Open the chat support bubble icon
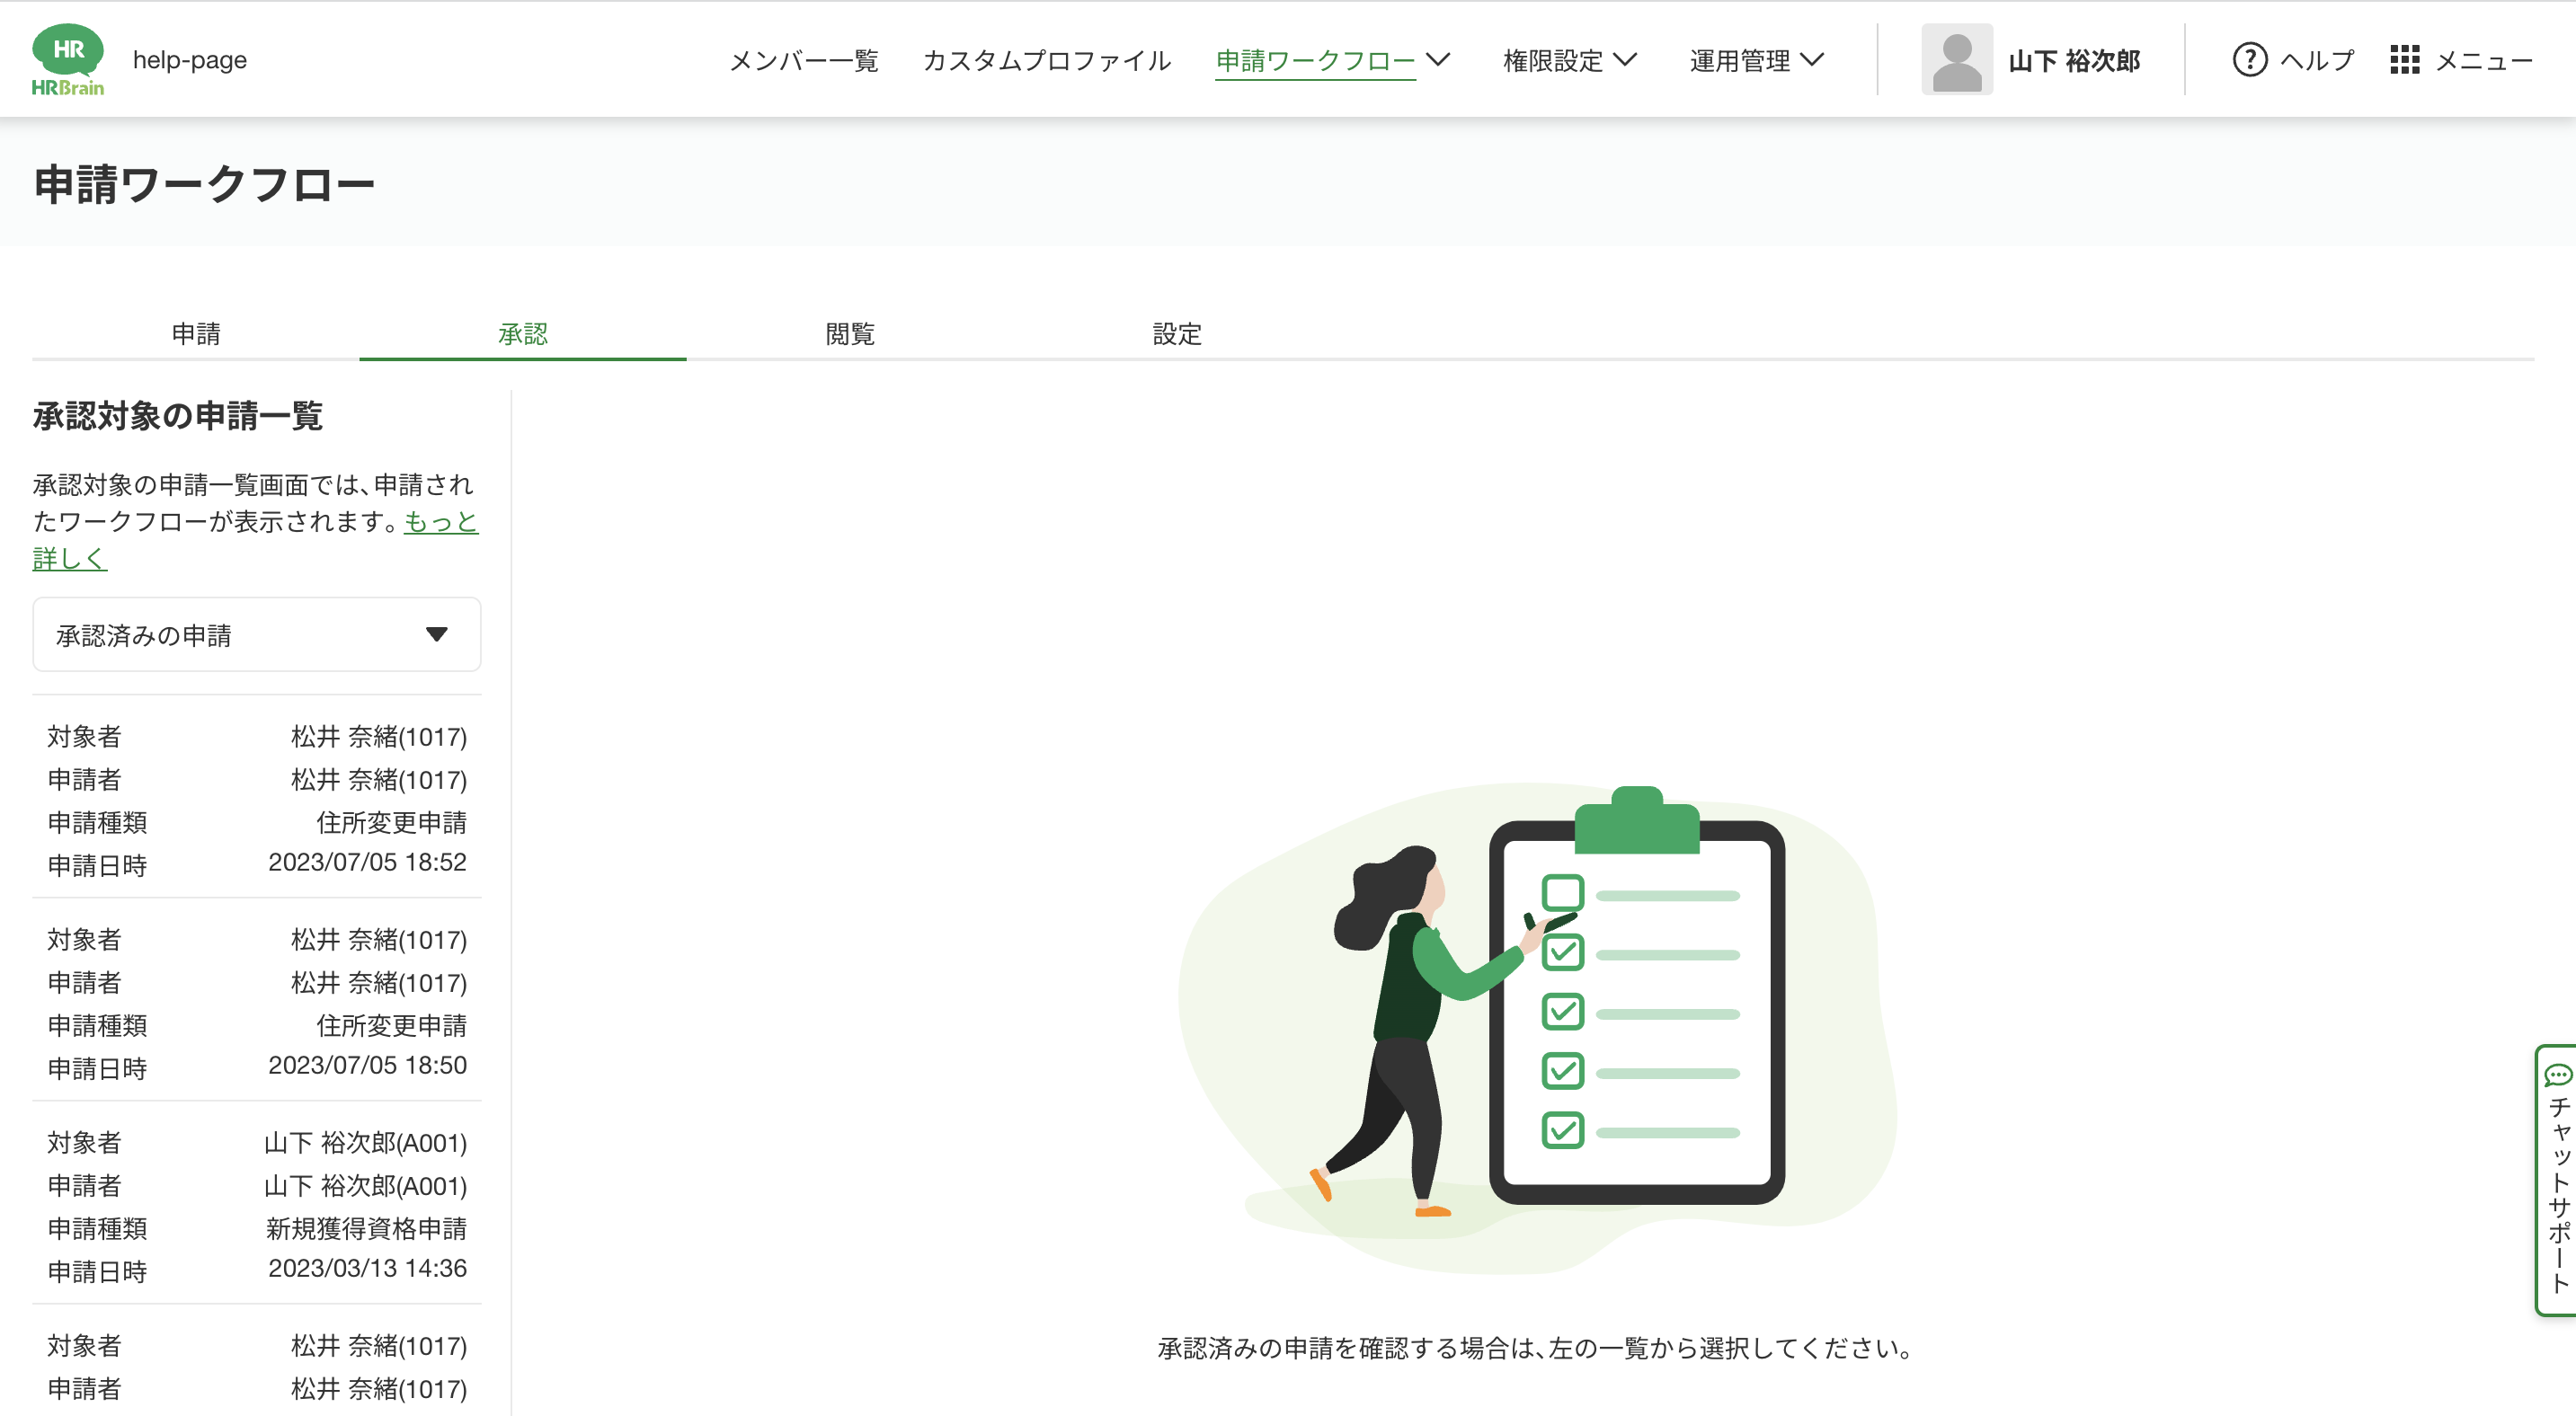This screenshot has width=2576, height=1416. (2557, 1075)
